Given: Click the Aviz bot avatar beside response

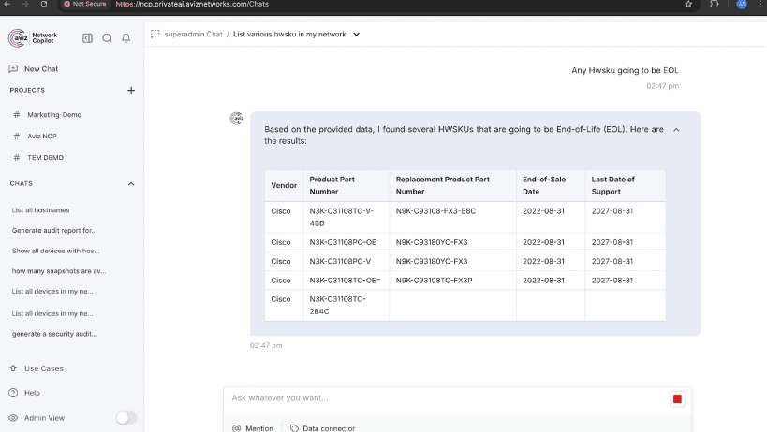Looking at the screenshot, I should coord(236,118).
